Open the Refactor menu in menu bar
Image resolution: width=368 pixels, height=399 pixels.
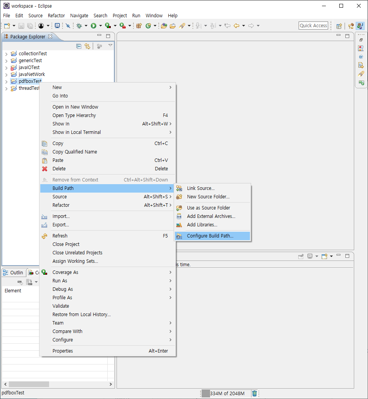pos(56,15)
